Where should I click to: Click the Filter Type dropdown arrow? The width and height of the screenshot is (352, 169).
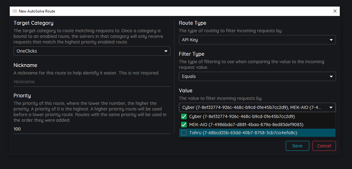coord(331,77)
